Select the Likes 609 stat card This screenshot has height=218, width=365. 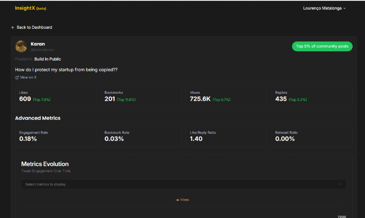pos(56,96)
